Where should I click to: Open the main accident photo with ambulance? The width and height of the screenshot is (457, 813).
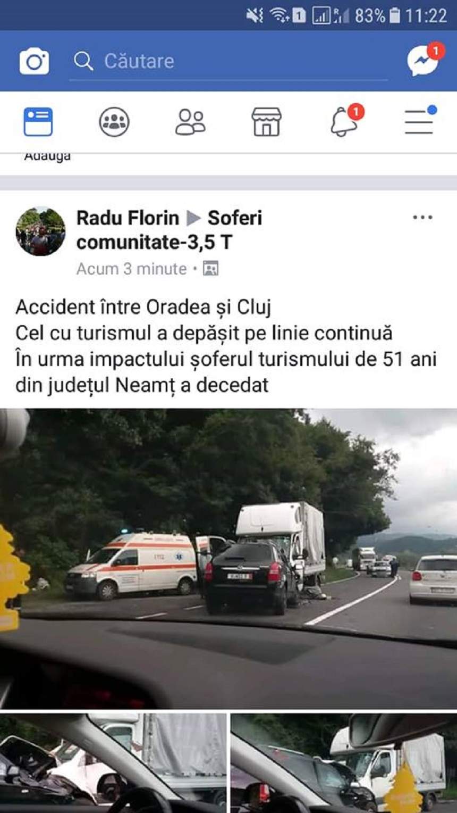point(228,559)
